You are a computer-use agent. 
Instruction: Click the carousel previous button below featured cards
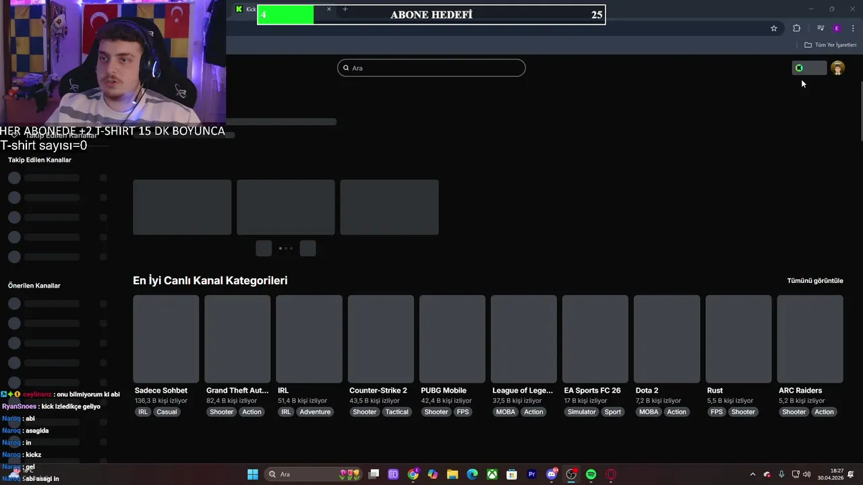point(264,249)
